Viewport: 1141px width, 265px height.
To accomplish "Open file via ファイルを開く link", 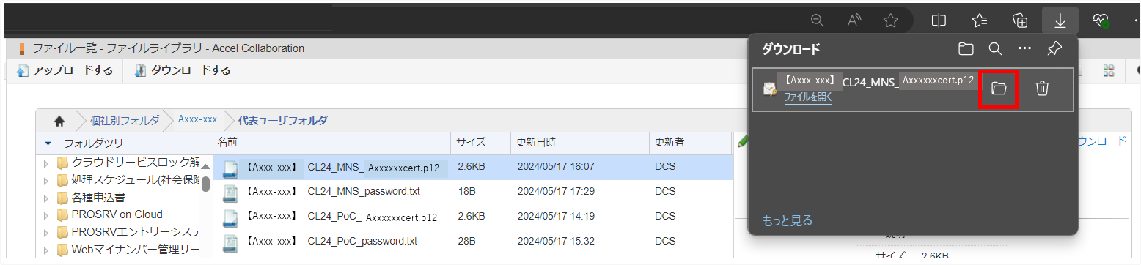I will tap(808, 97).
